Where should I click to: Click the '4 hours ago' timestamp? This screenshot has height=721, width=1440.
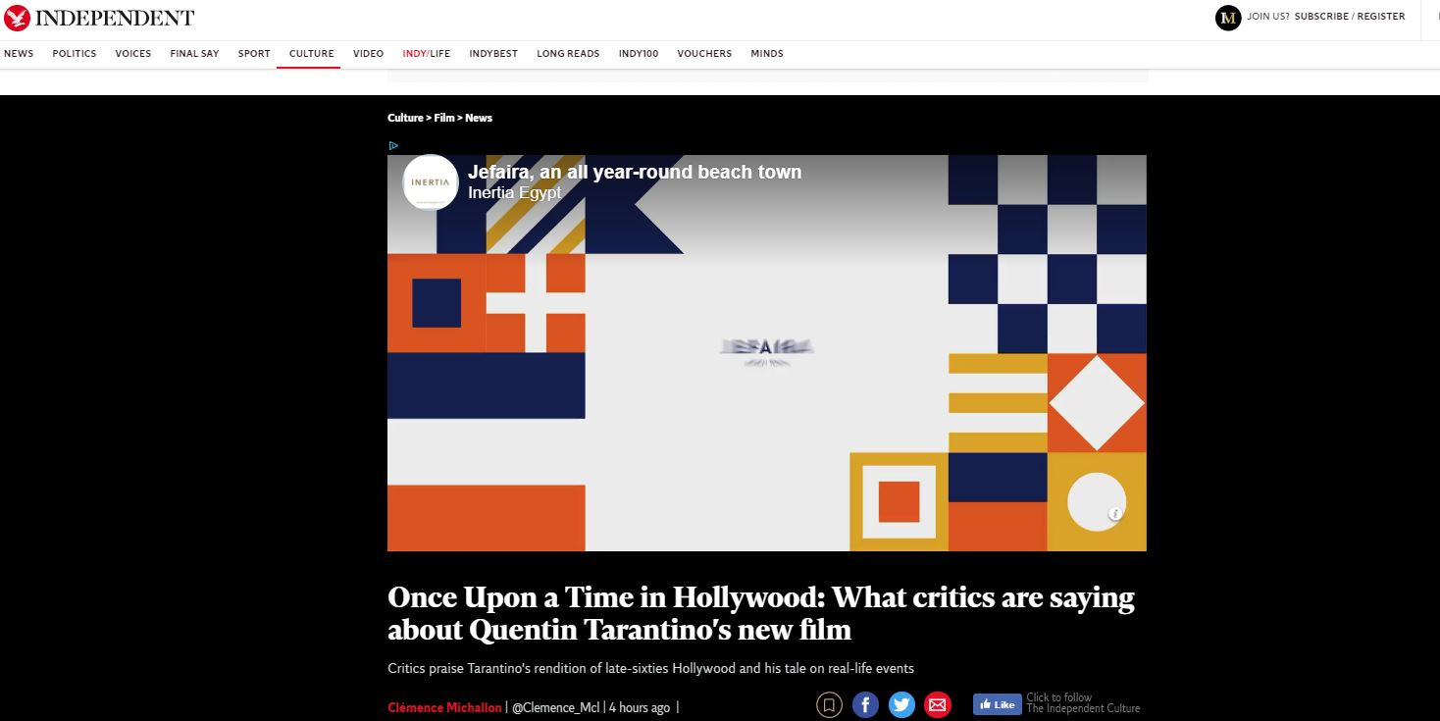point(640,707)
